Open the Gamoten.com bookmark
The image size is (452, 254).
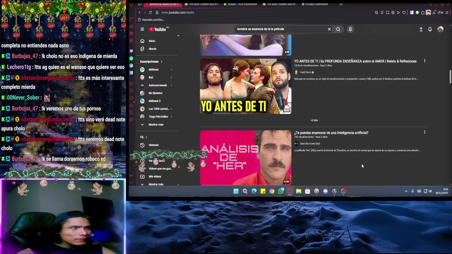(151, 20)
